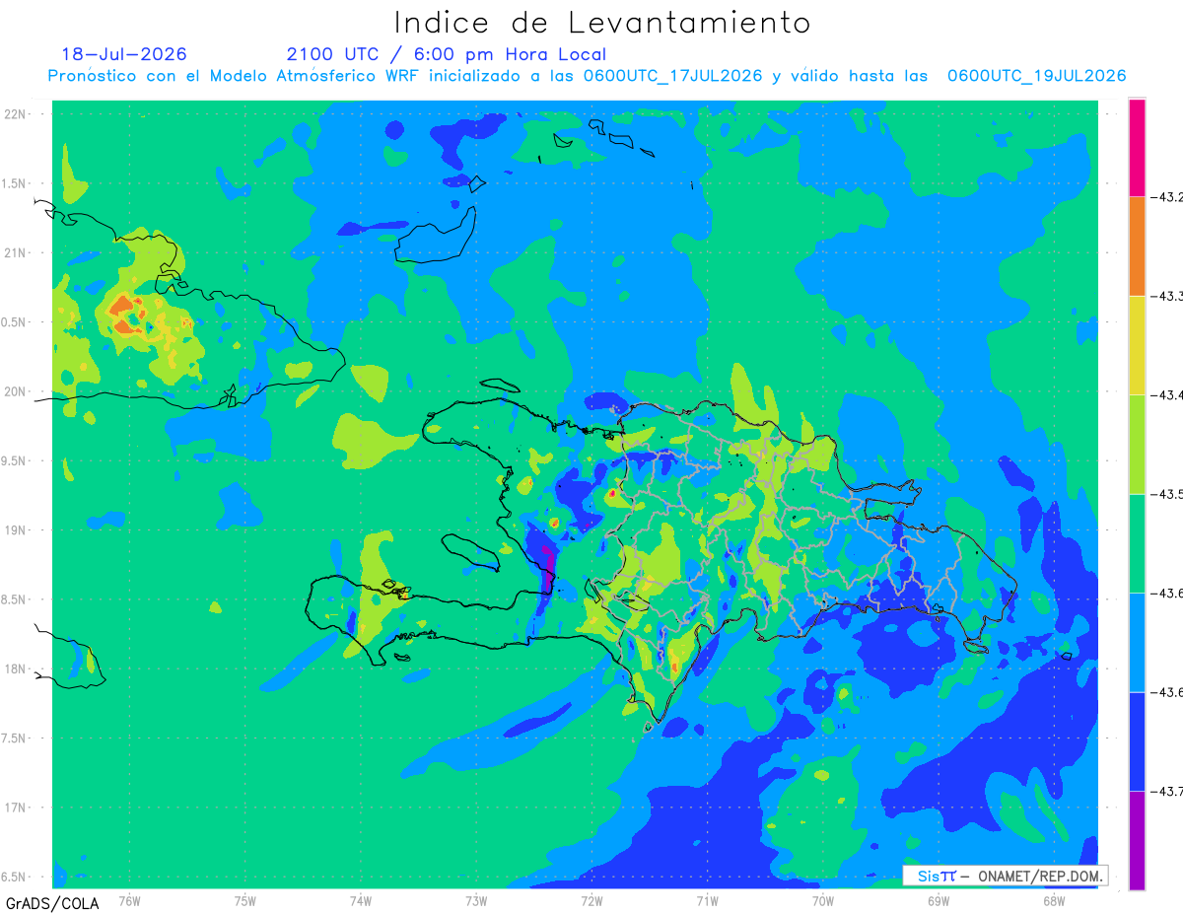Click the legend value between blue and purple bands
The image size is (1183, 914).
coord(1168,792)
